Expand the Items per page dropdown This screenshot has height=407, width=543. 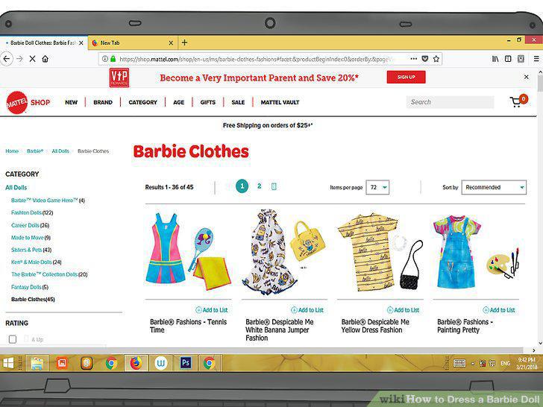(x=377, y=187)
